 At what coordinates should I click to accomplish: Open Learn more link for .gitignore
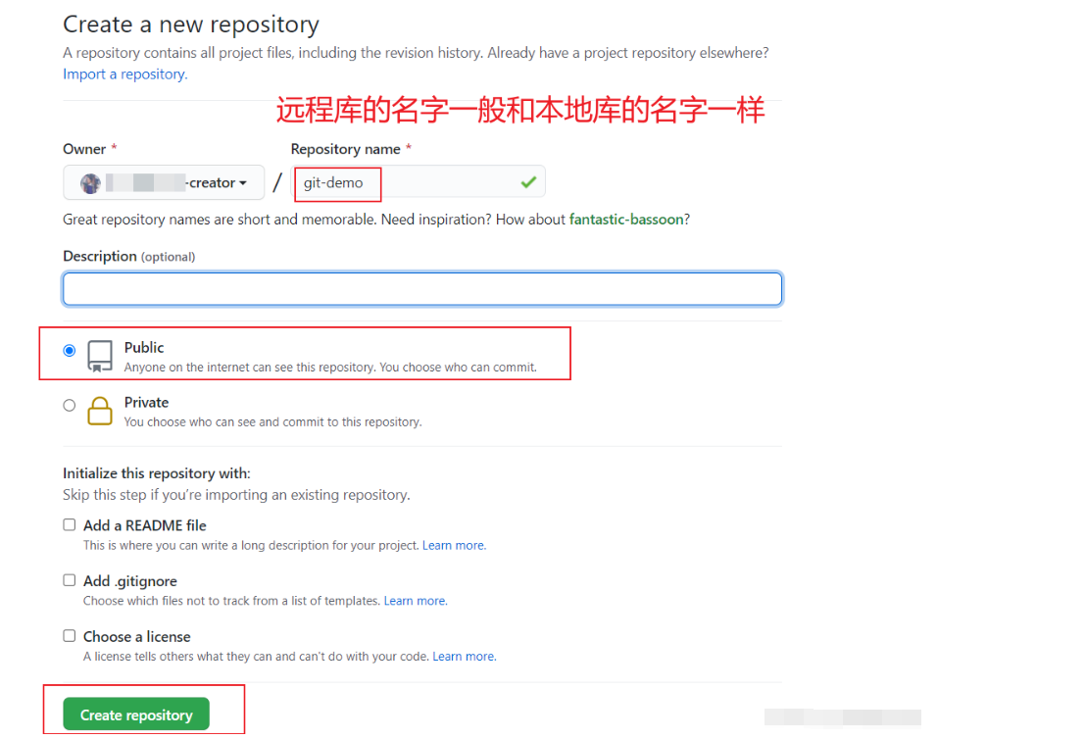416,601
